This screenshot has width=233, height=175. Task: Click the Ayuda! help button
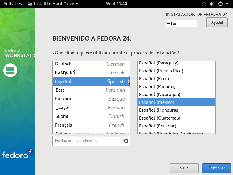tap(217, 22)
